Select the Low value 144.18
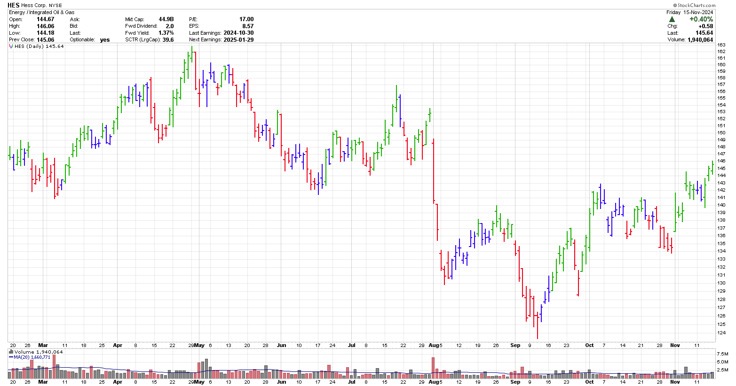 point(46,33)
